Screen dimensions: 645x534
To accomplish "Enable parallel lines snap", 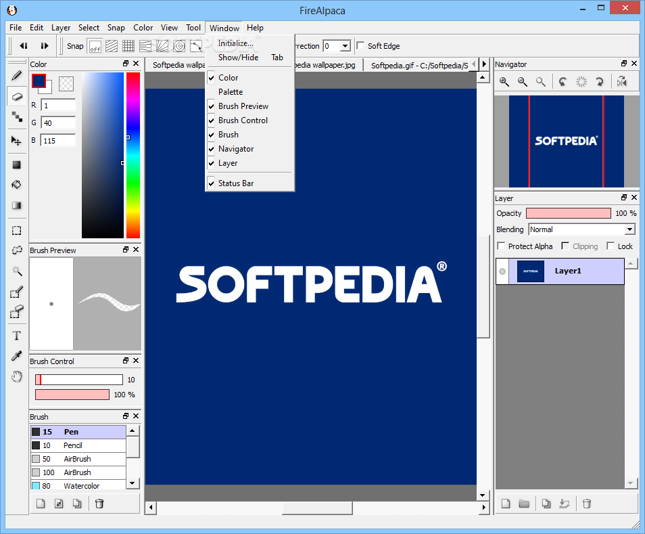I will [x=112, y=46].
